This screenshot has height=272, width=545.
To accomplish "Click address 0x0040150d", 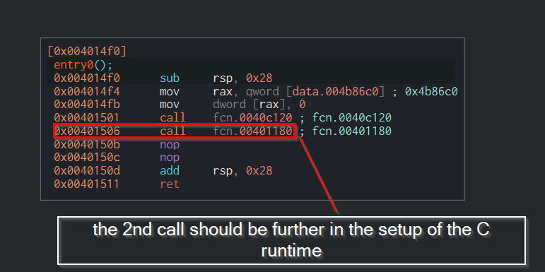I will tap(87, 170).
